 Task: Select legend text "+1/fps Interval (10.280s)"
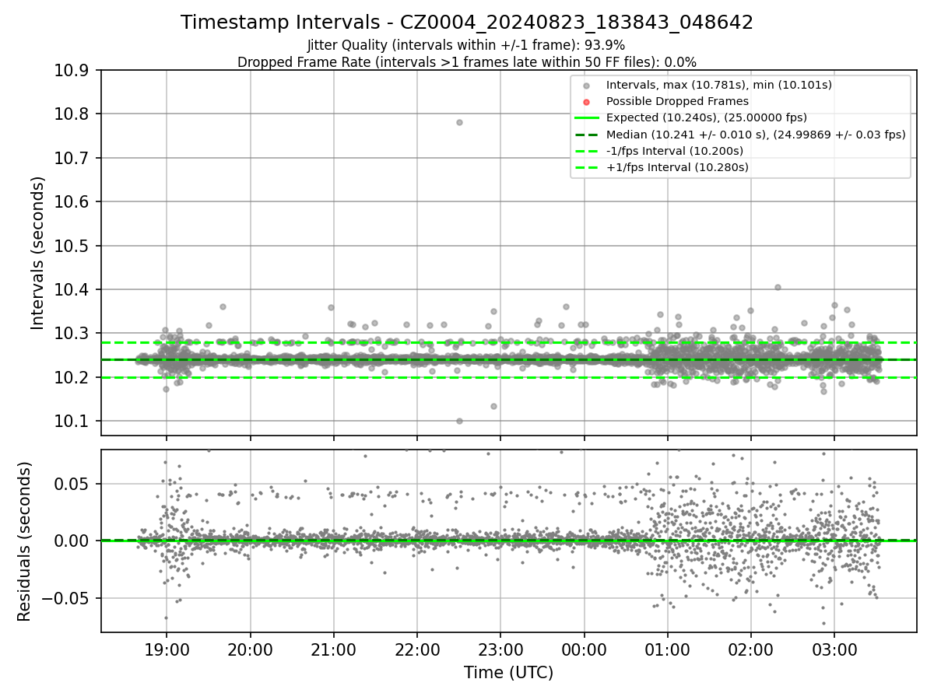[x=677, y=167]
